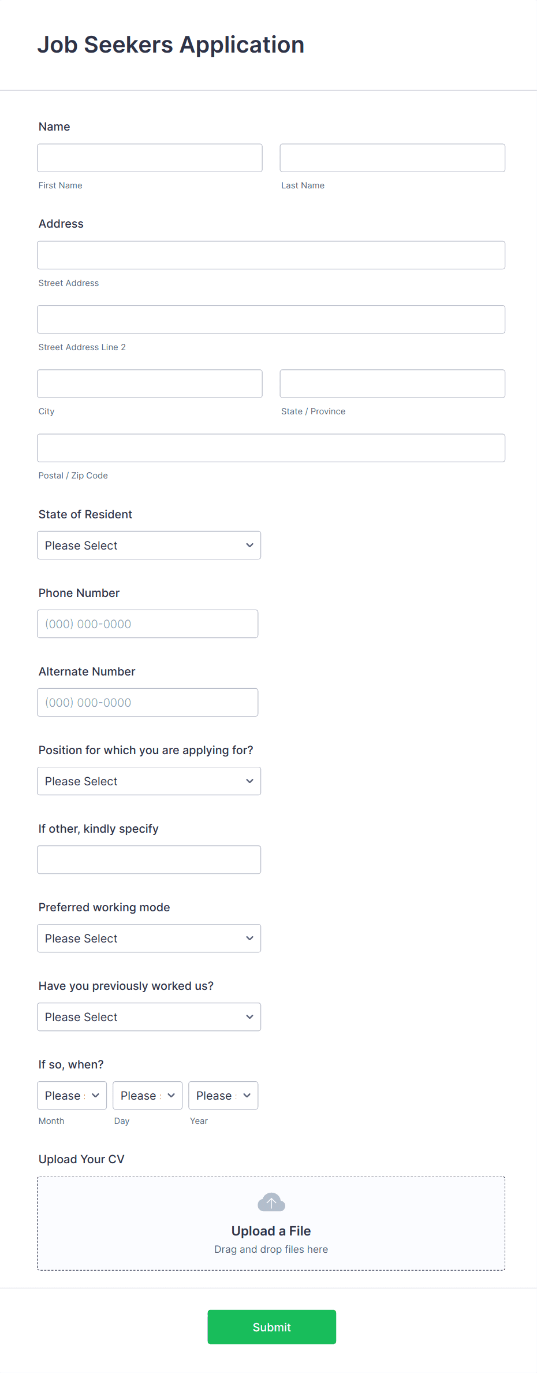The height and width of the screenshot is (1373, 537).
Task: Click the City input field
Action: coord(150,383)
